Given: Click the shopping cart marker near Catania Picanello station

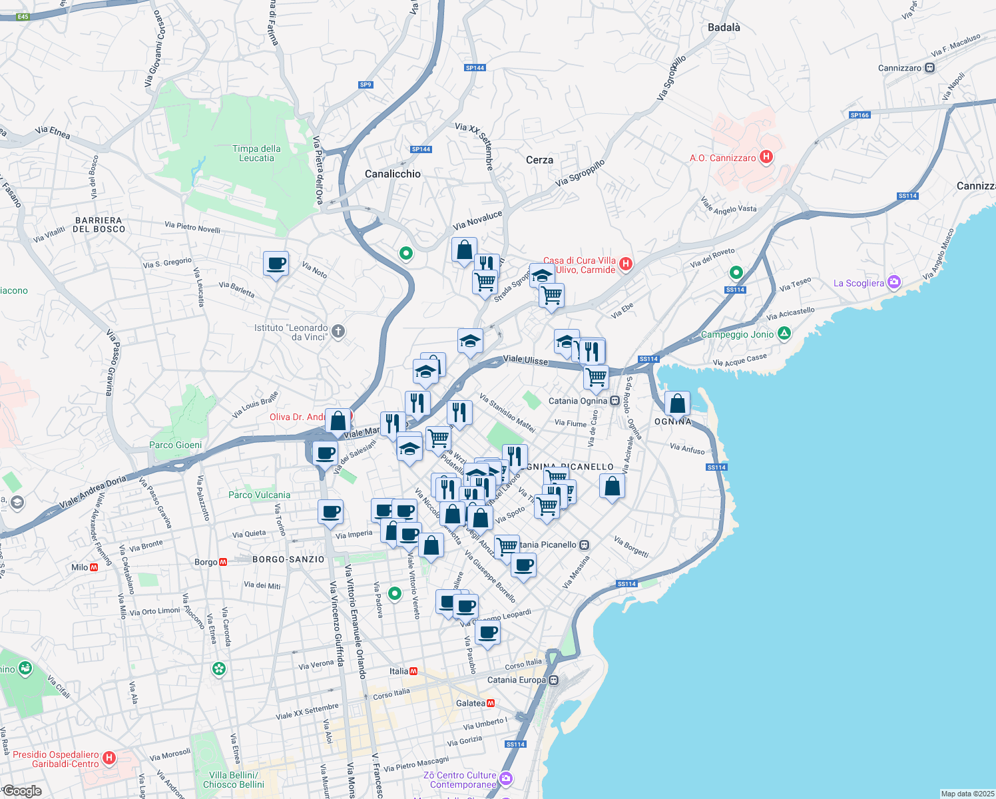Looking at the screenshot, I should [507, 543].
